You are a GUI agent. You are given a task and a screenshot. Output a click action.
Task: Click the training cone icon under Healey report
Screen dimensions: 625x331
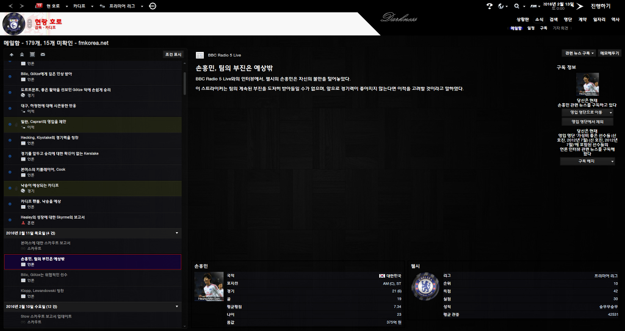point(23,223)
